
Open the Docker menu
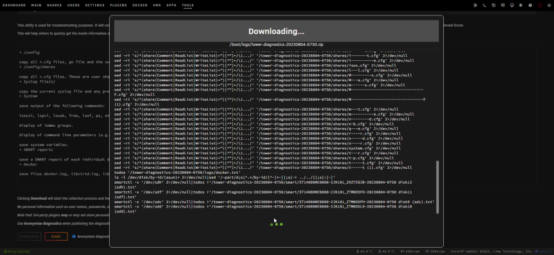click(x=140, y=6)
